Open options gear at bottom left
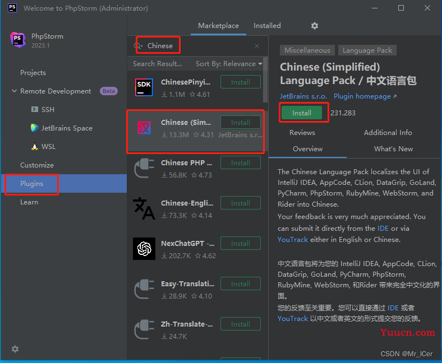The image size is (442, 363). (x=15, y=349)
